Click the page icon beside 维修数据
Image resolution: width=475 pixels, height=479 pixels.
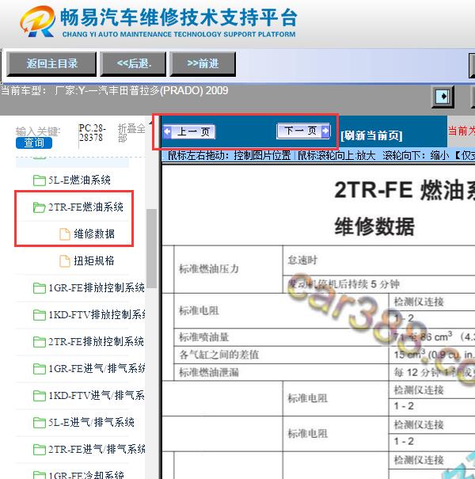click(x=64, y=234)
